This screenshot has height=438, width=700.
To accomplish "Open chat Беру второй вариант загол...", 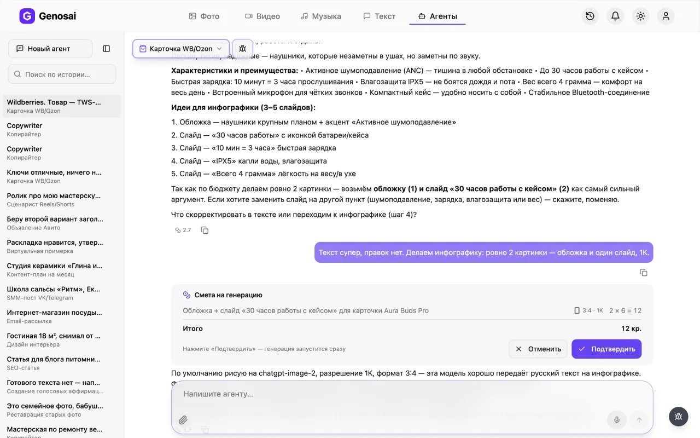I will click(x=62, y=223).
